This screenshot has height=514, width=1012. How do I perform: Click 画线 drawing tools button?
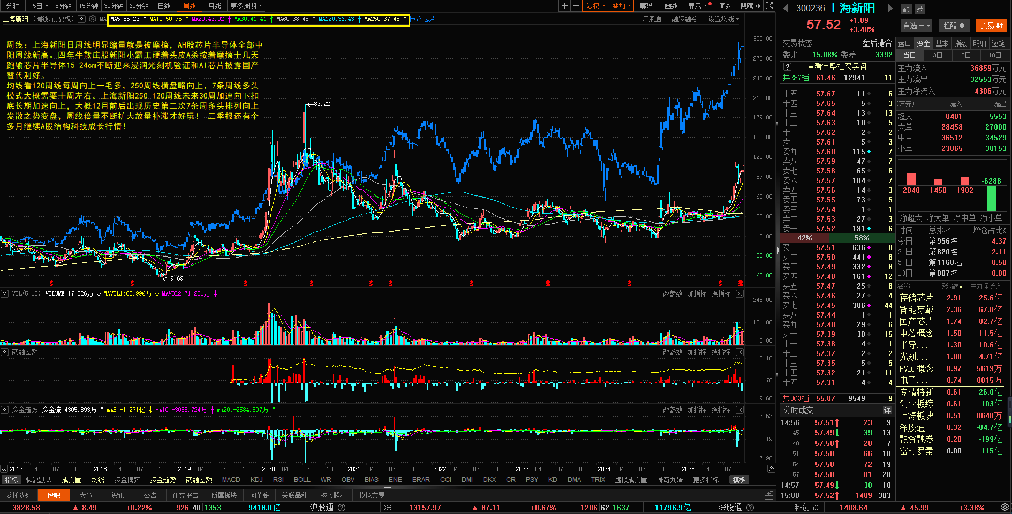(671, 6)
